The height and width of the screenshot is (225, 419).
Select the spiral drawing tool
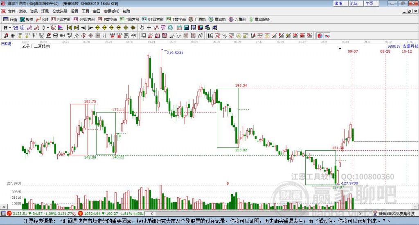pos(41,36)
